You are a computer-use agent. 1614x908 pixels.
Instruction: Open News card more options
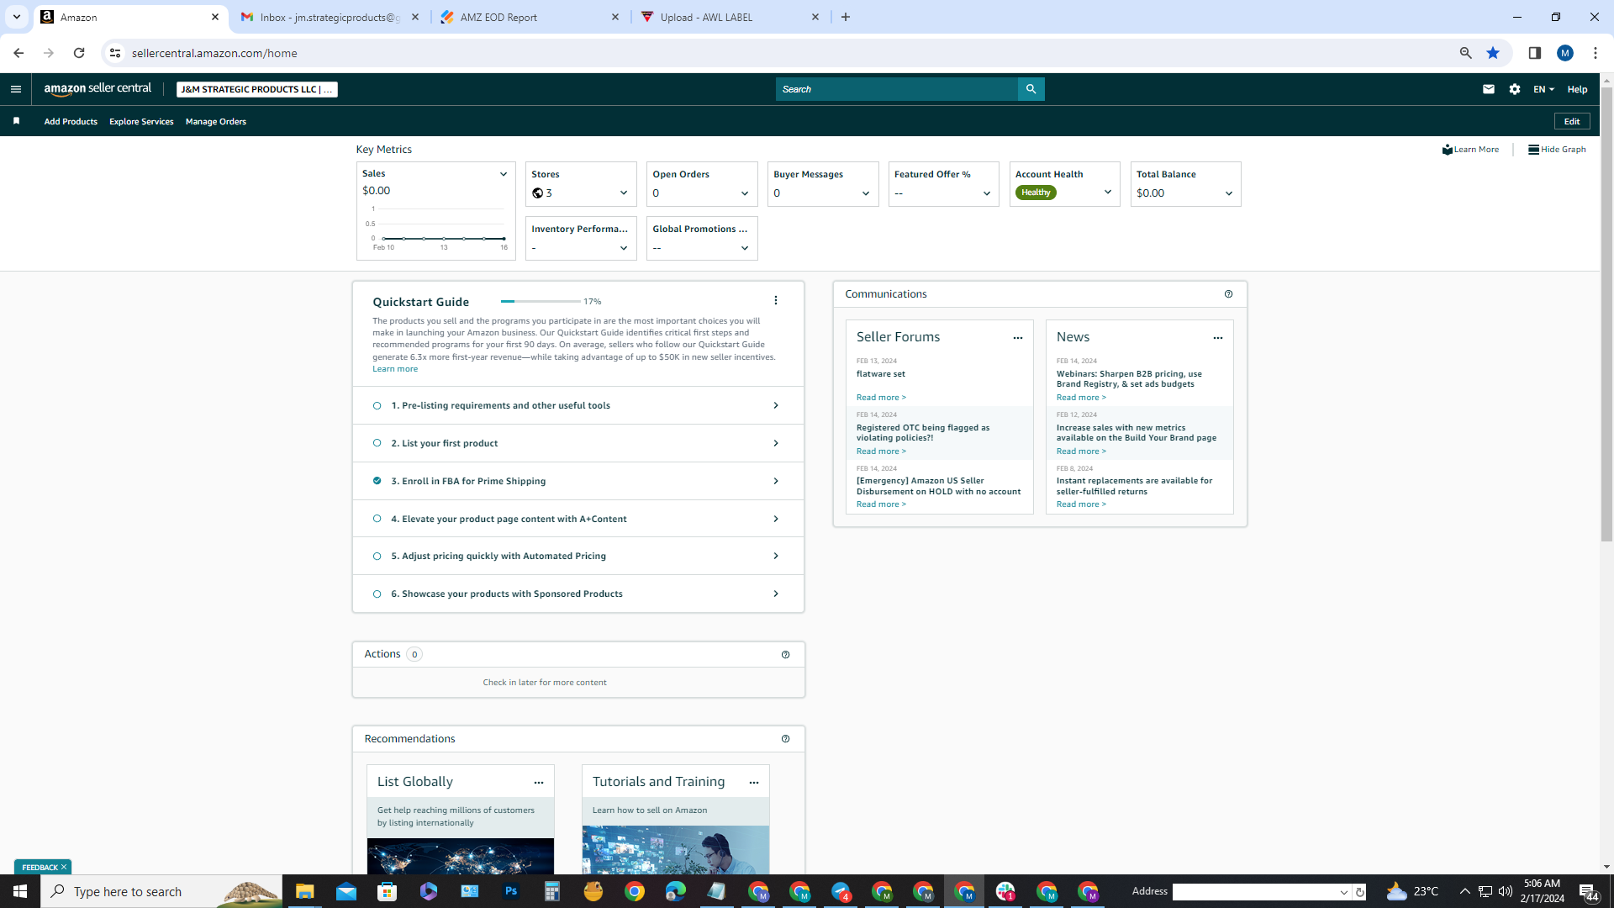(x=1218, y=338)
